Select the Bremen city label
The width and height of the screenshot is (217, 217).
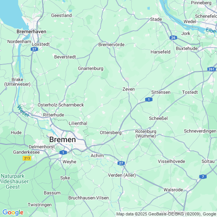click(63, 139)
